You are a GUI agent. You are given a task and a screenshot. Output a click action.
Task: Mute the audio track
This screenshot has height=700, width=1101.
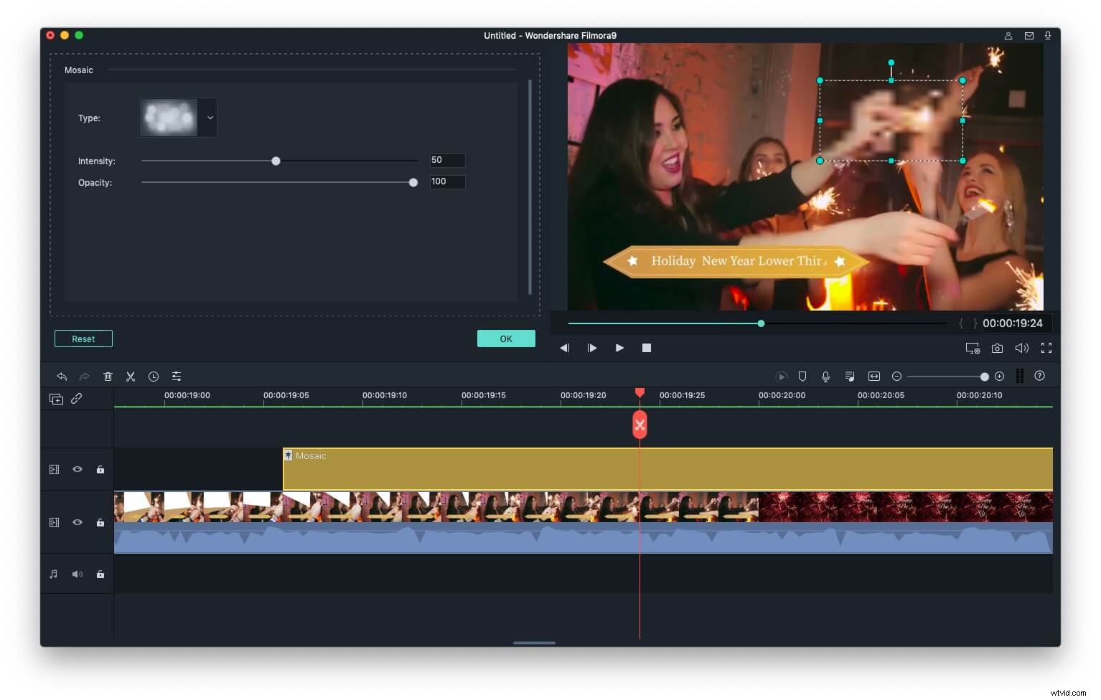(78, 574)
